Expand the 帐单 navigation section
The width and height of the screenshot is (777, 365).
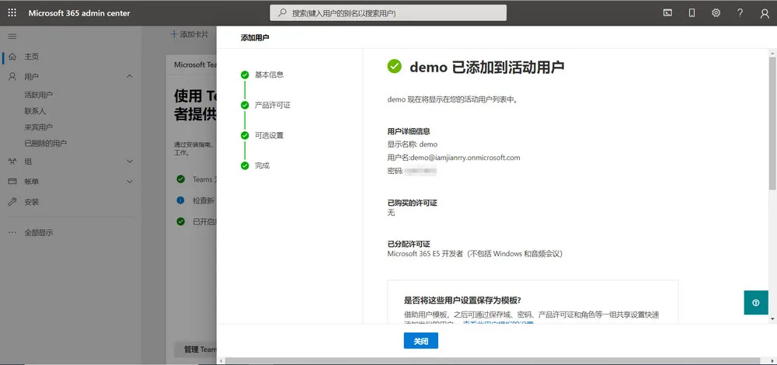130,181
